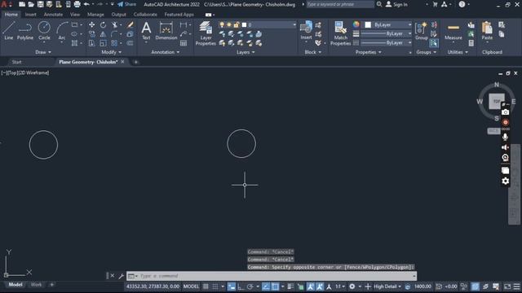The height and width of the screenshot is (293, 522).
Task: Activate the Rotate tool
Action: click(x=104, y=25)
